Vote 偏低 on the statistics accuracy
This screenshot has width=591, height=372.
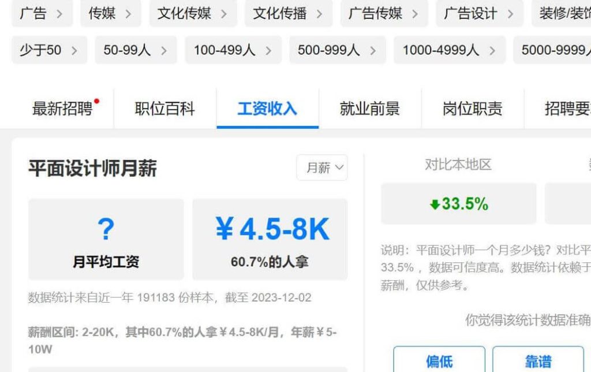point(439,360)
